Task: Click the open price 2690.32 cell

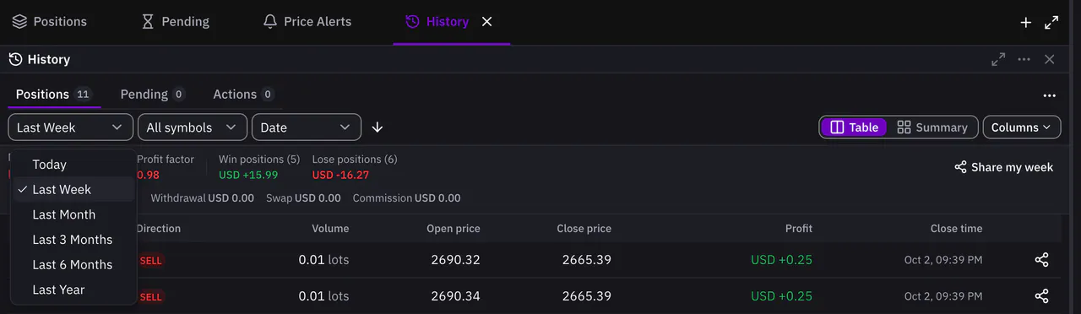Action: [455, 260]
